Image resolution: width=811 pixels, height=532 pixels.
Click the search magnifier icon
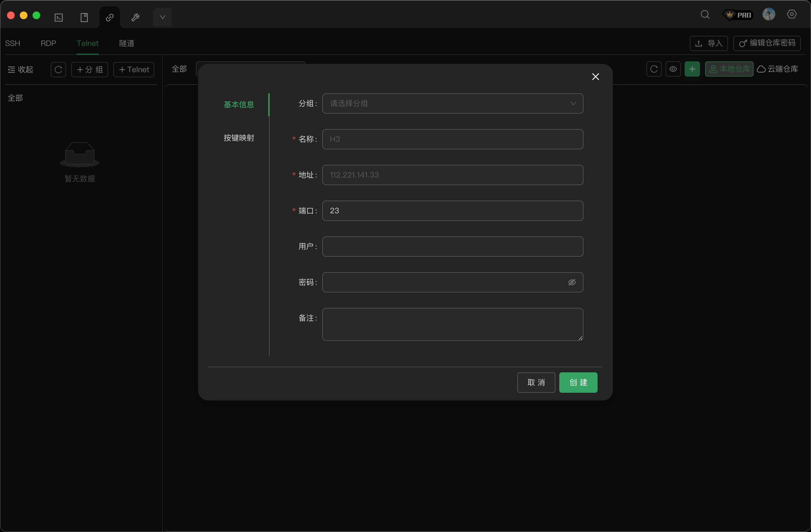coord(705,15)
